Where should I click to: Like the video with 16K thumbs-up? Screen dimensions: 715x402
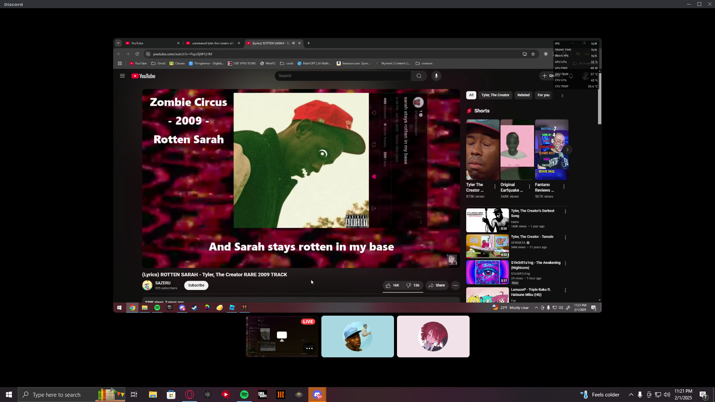393,285
